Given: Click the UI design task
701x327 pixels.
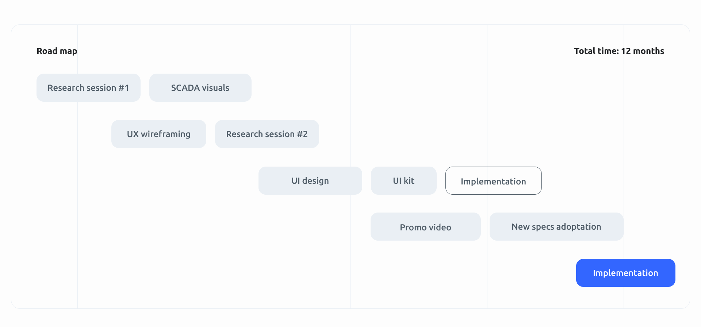Looking at the screenshot, I should pyautogui.click(x=310, y=181).
